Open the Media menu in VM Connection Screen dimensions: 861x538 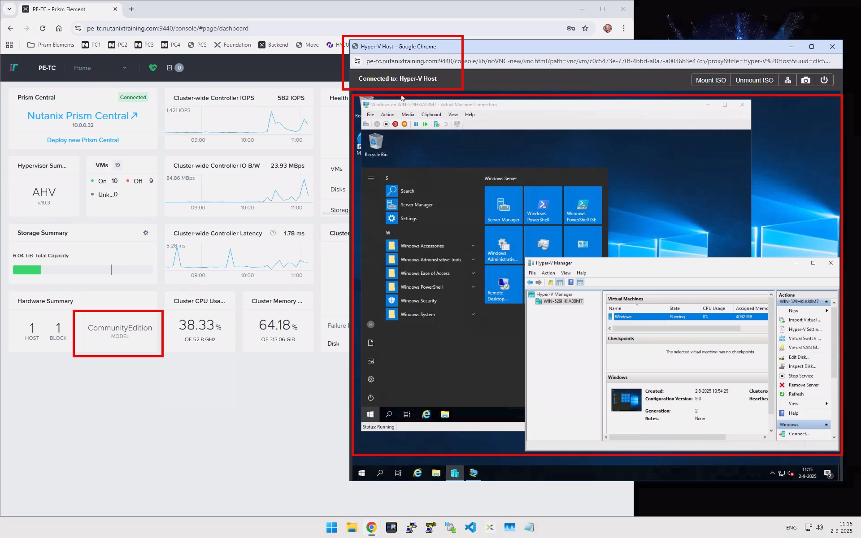(408, 114)
